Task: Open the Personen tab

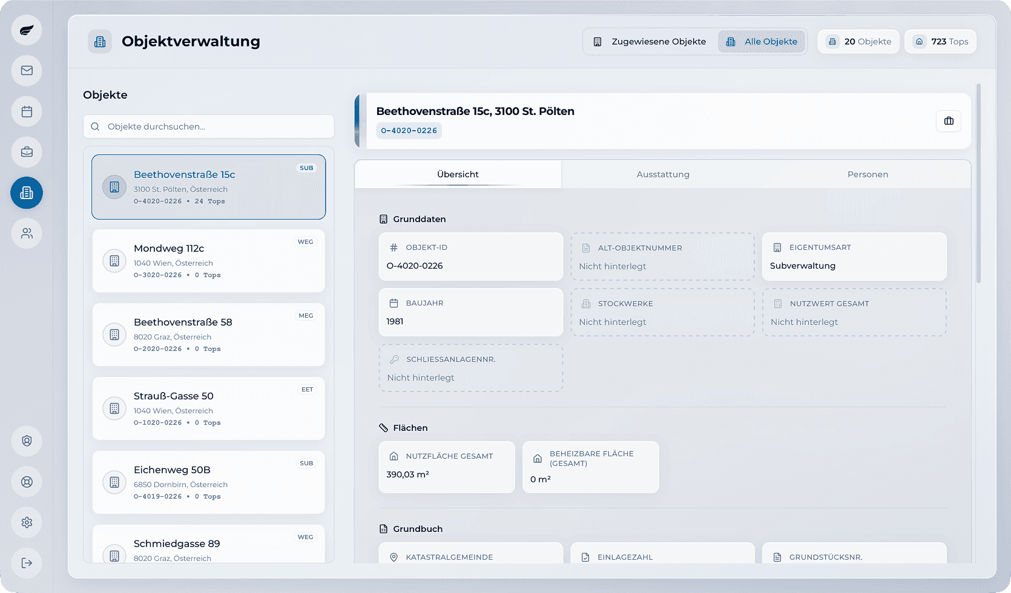Action: [x=868, y=174]
